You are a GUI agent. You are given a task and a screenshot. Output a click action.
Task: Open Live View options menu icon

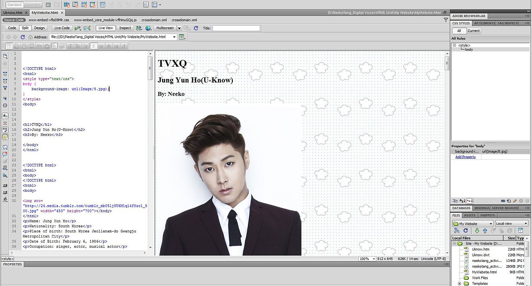coord(182,37)
